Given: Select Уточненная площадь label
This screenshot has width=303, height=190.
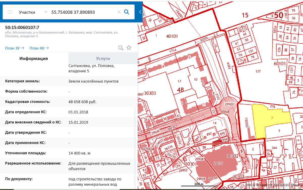Looking at the screenshot, I should click(26, 153).
